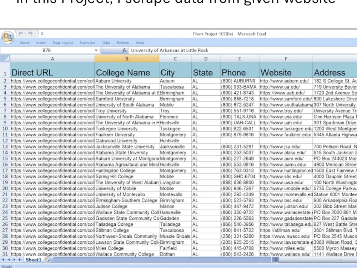
Task: Select the Huntingdon College cell
Action: tap(127, 170)
